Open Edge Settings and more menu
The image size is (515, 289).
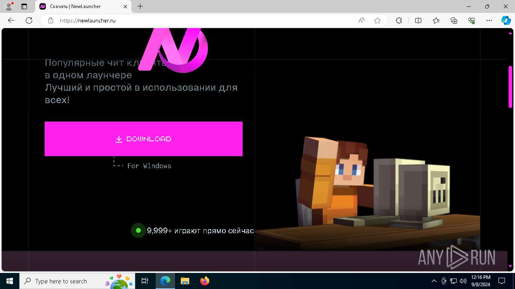[489, 20]
